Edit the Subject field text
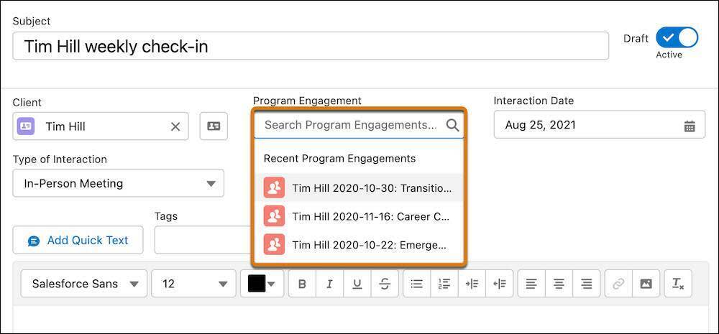The image size is (719, 334). click(311, 46)
